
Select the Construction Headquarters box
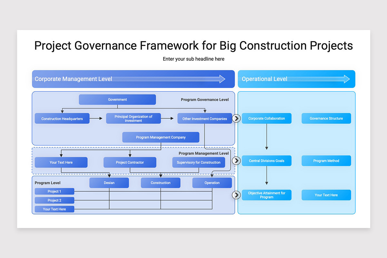(x=62, y=119)
